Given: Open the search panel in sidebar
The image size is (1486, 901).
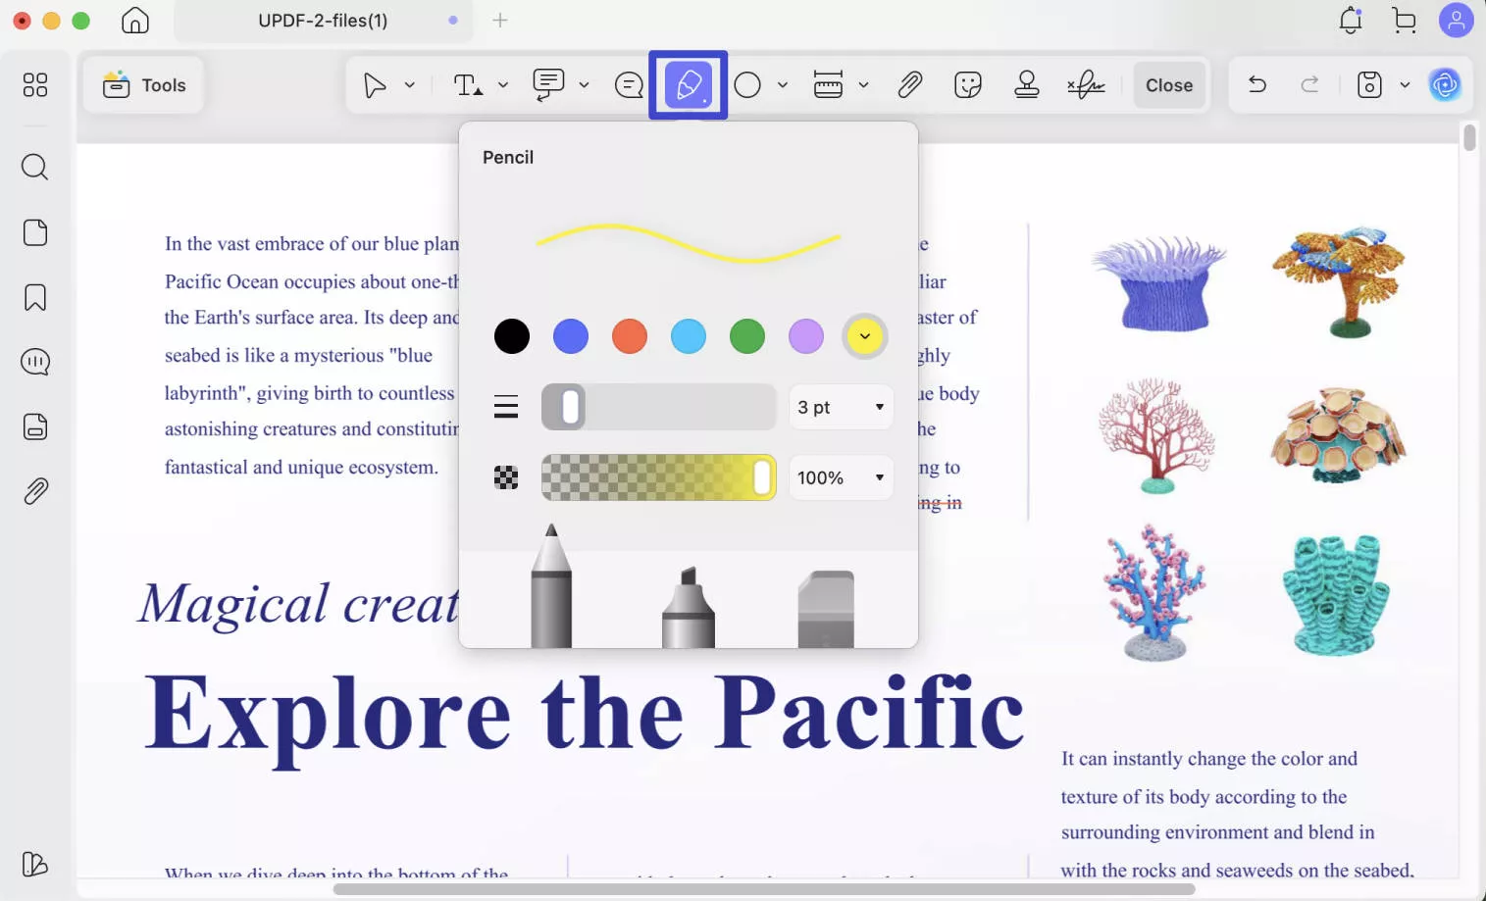Looking at the screenshot, I should [35, 167].
